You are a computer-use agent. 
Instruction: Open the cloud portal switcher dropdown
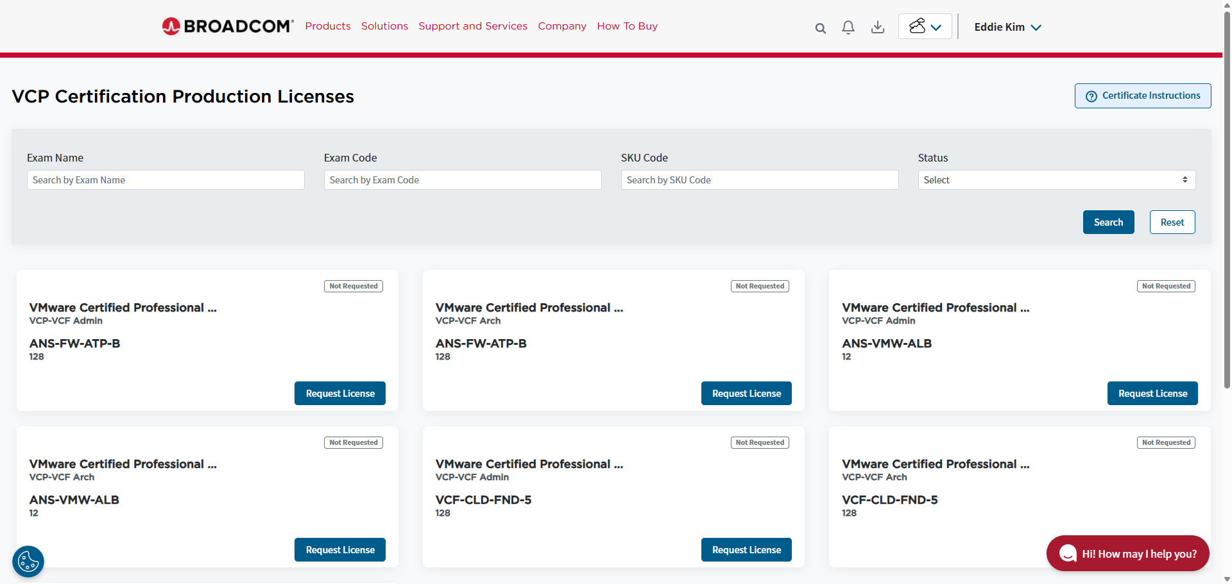tap(925, 26)
